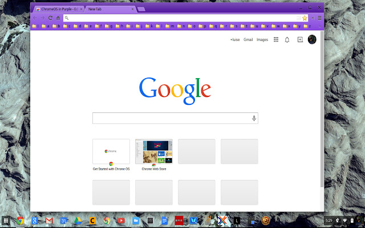Open the colorful X app on shelf
This screenshot has width=365, height=228.
point(222,221)
